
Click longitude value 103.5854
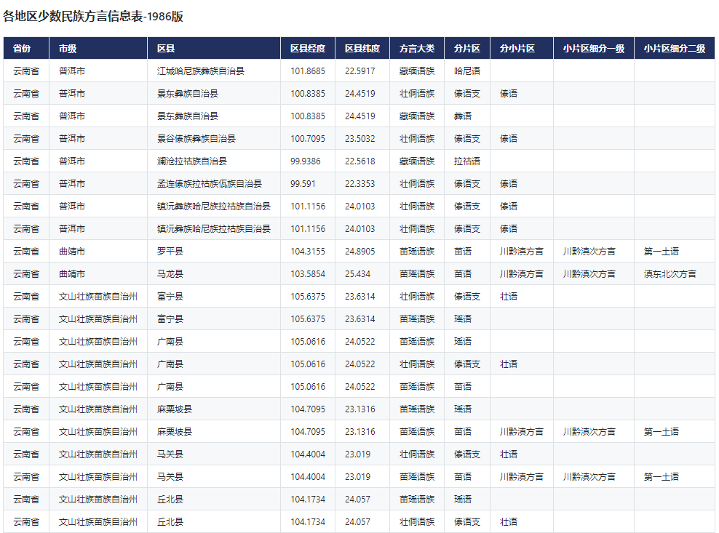pos(308,273)
